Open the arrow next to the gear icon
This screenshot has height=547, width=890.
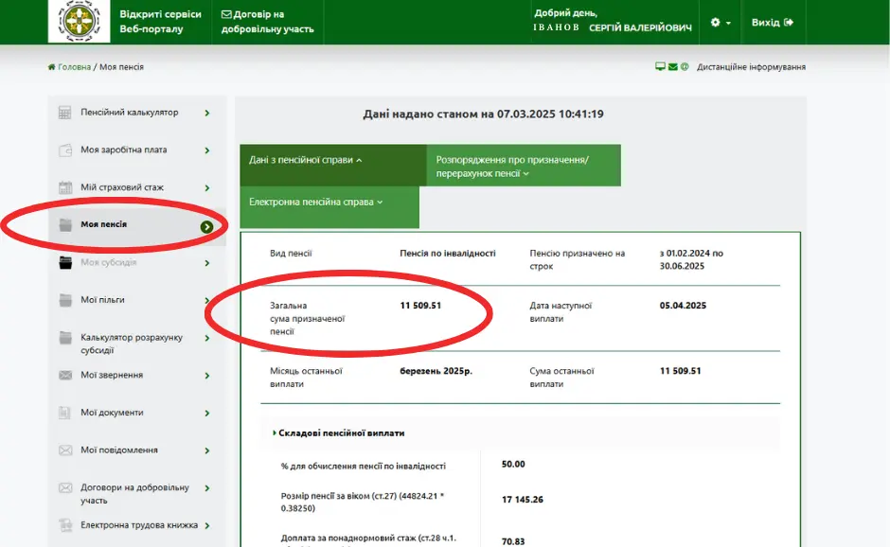730,23
